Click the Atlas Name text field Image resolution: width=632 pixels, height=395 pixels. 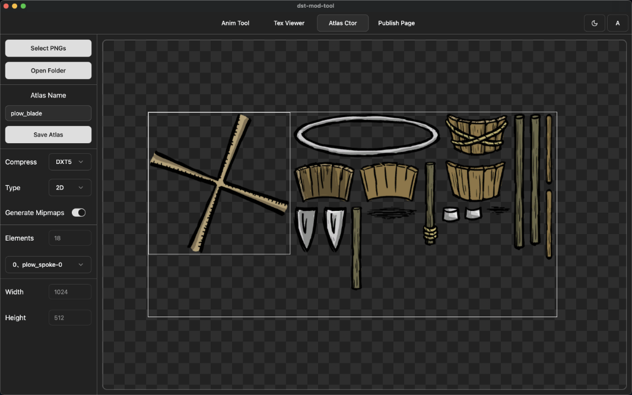point(48,113)
